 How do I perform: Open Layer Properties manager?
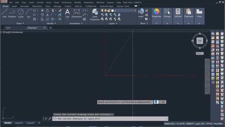pos(95,14)
